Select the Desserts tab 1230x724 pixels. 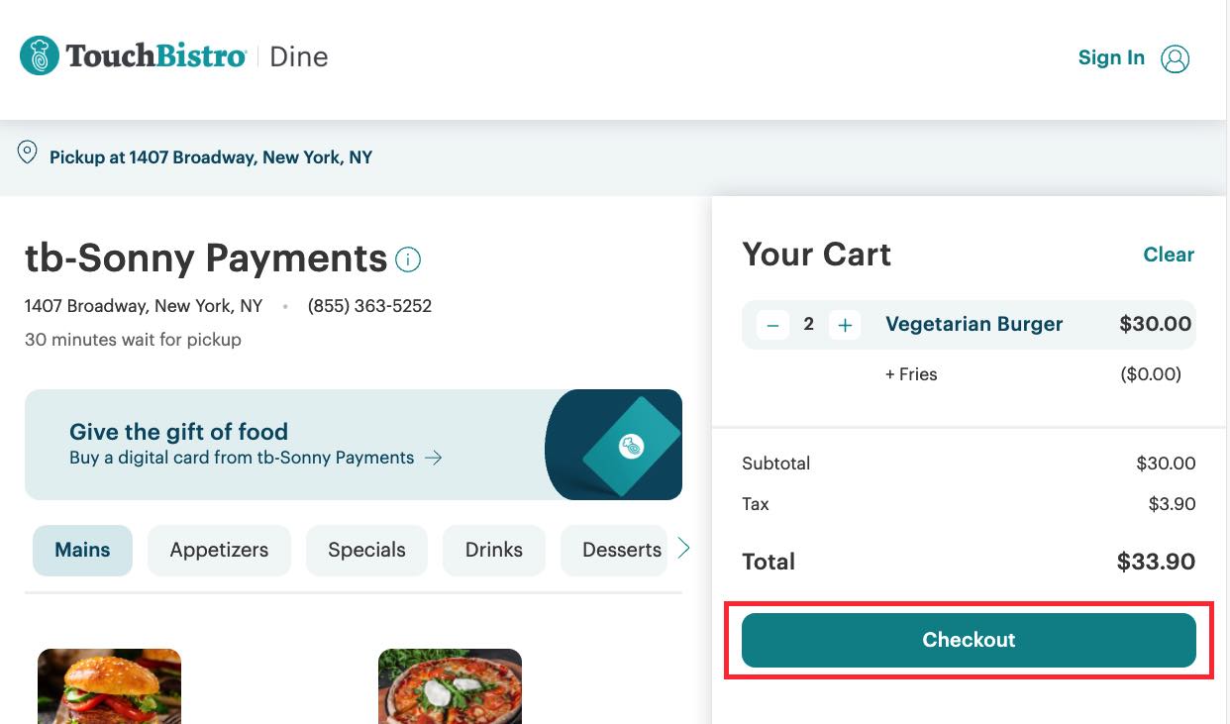(x=620, y=549)
